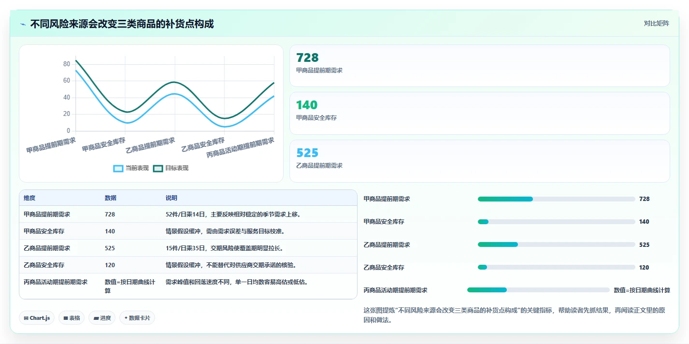Image resolution: width=689 pixels, height=344 pixels.
Task: Select table cell 甲商品安全库存
Action: point(44,231)
